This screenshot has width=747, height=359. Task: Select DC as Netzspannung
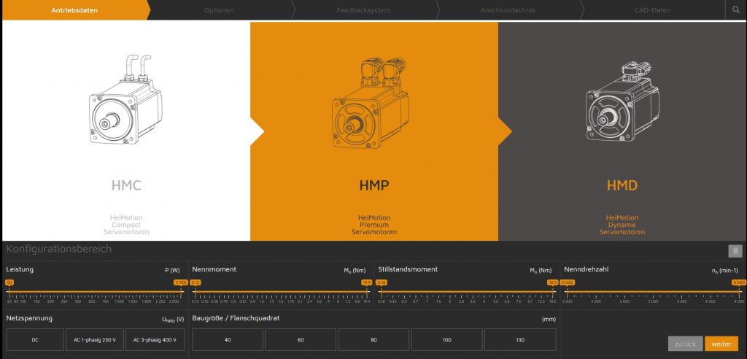(35, 339)
